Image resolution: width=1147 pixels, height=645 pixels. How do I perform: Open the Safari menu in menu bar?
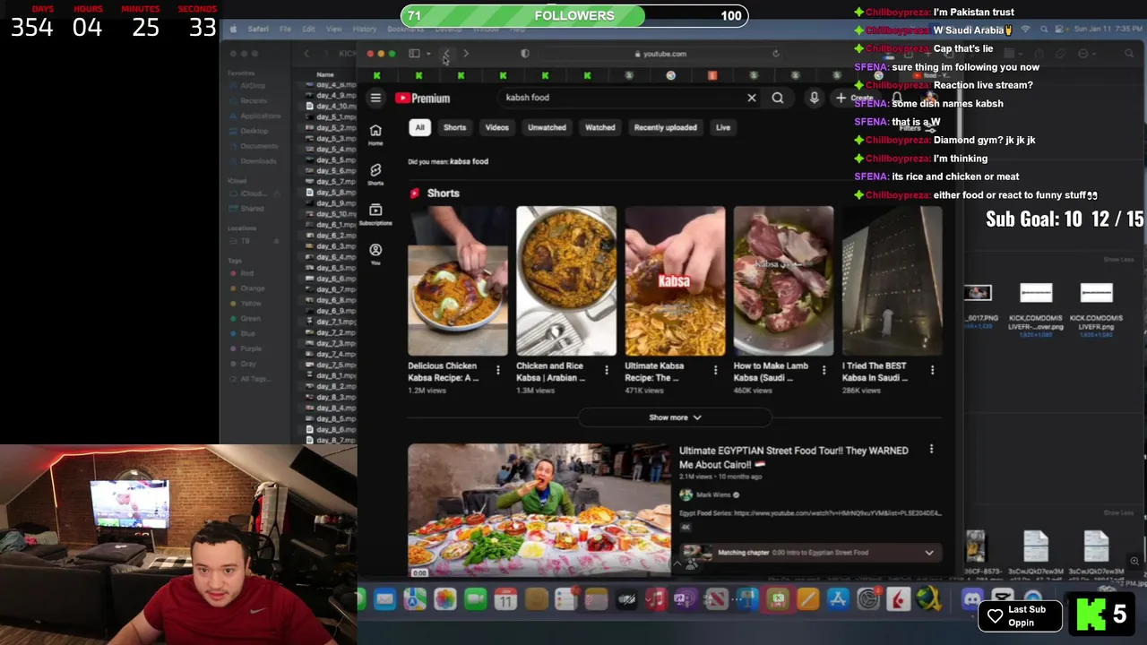pyautogui.click(x=258, y=30)
